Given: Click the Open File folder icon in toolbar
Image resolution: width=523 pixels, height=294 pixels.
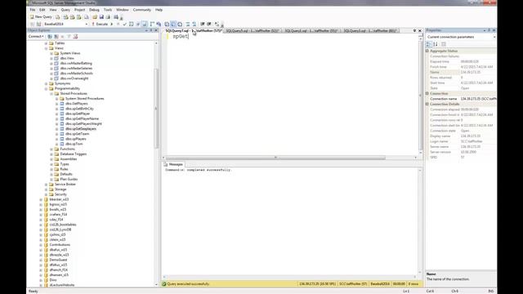Looking at the screenshot, I should 95,16.
